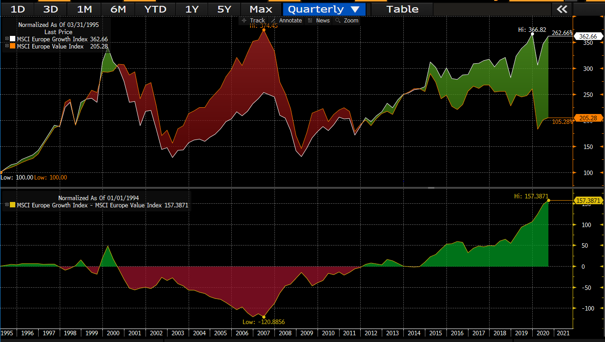This screenshot has height=342, width=605.
Task: Click the orange Low: 100.00 label
Action: (x=51, y=177)
